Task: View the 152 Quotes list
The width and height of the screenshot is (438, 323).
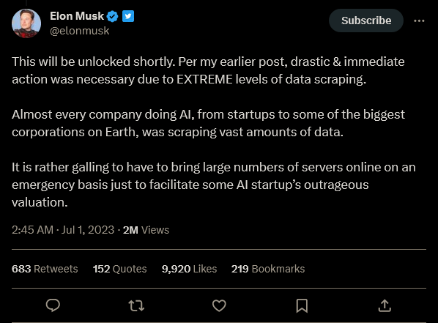Action: [119, 269]
